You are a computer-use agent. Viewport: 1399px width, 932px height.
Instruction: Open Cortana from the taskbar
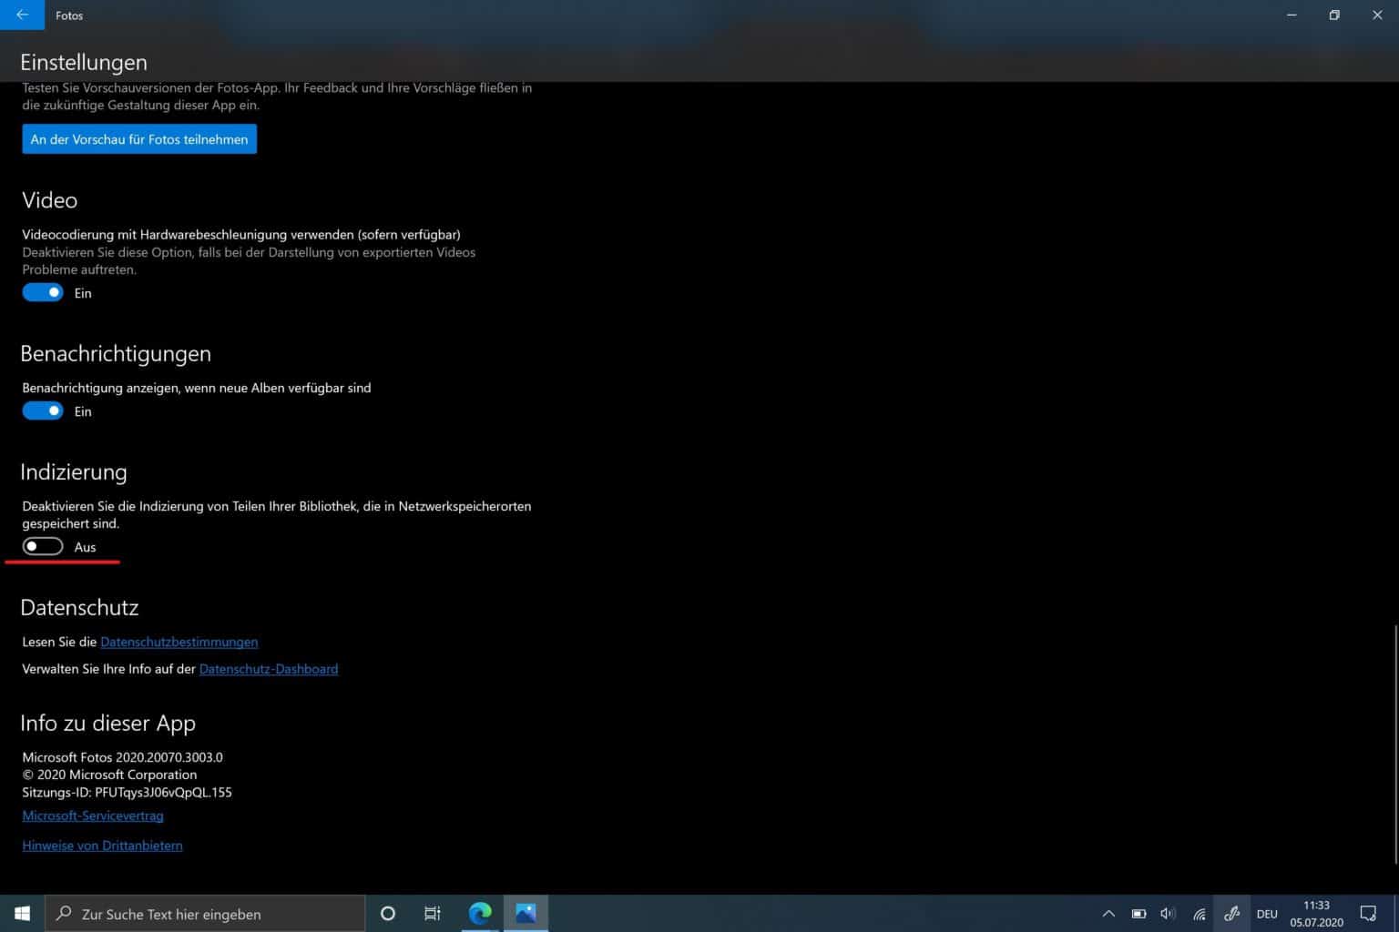(387, 913)
